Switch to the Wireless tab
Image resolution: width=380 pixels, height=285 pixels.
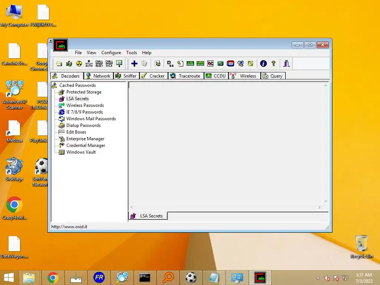pyautogui.click(x=245, y=76)
